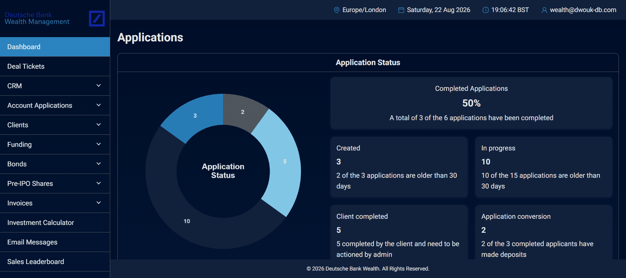626x278 pixels.
Task: Click the copyright footer text
Action: [x=368, y=269]
